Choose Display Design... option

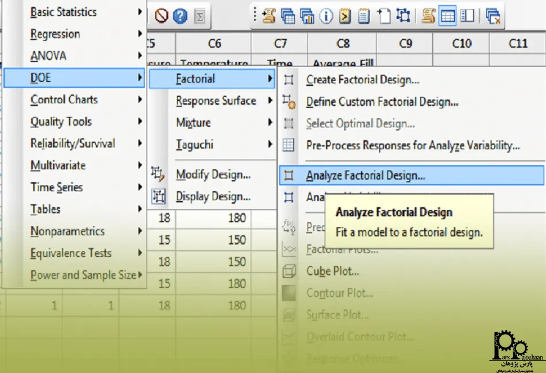[212, 196]
